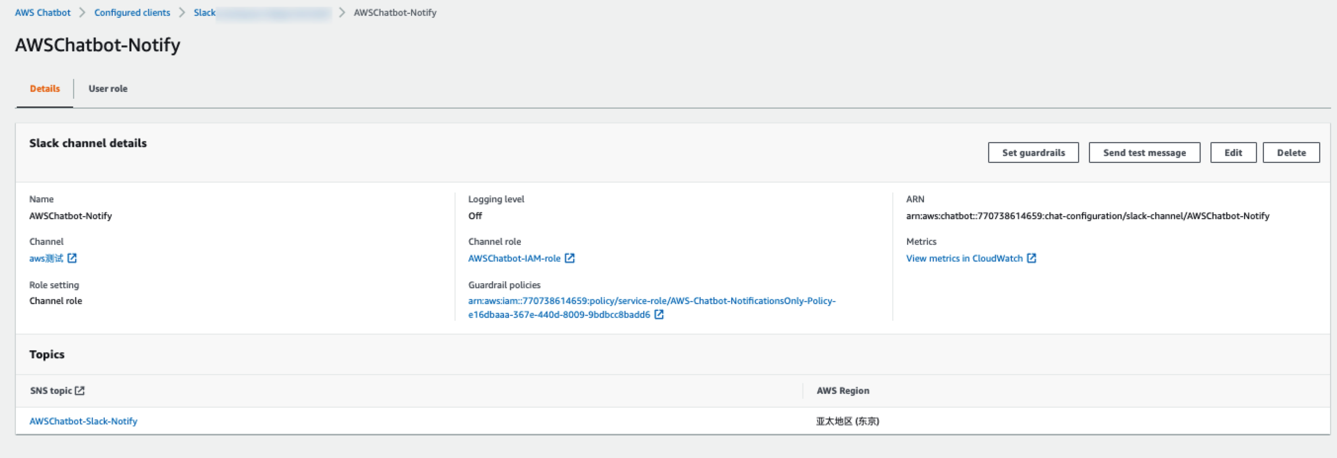
Task: Edit the Slack channel configuration
Action: coord(1233,153)
